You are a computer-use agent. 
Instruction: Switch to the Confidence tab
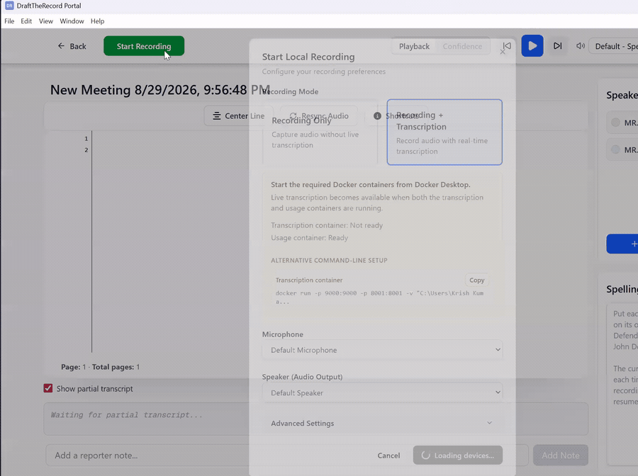coord(462,46)
